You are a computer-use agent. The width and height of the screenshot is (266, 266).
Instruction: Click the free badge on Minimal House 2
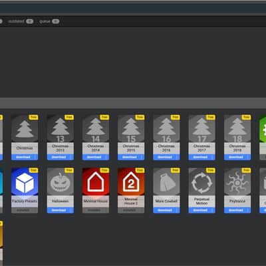[x=140, y=170]
